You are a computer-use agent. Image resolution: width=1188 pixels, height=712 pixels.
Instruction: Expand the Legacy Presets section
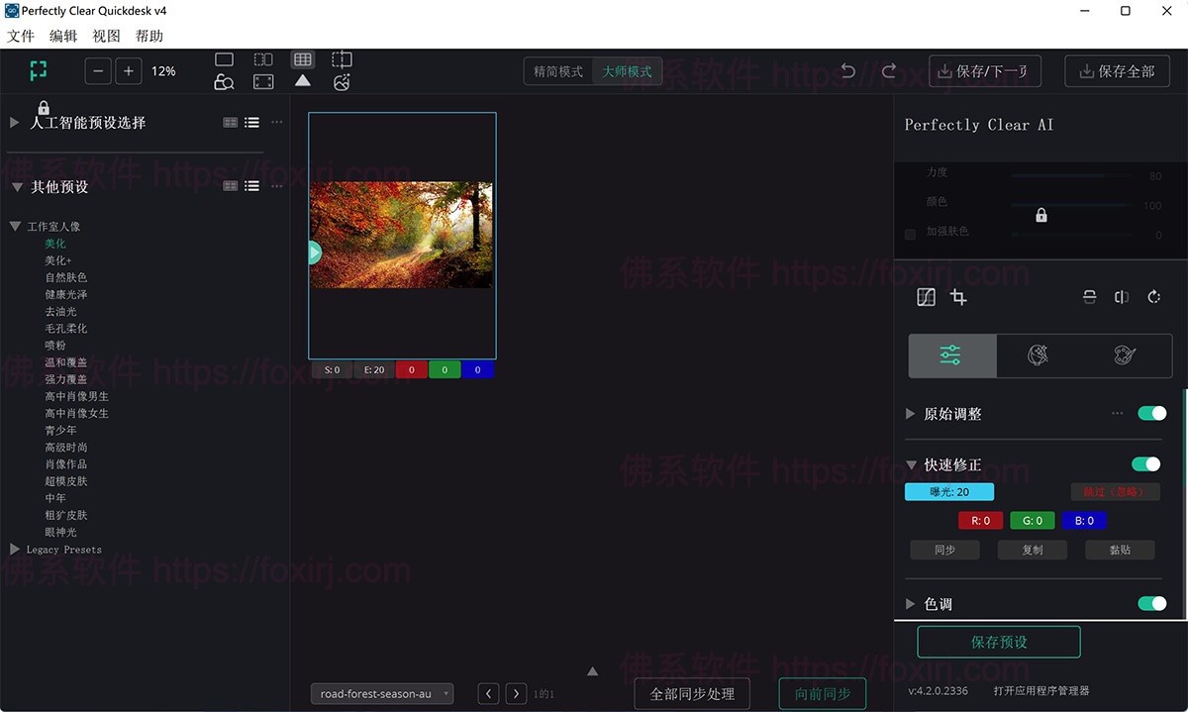(x=15, y=549)
